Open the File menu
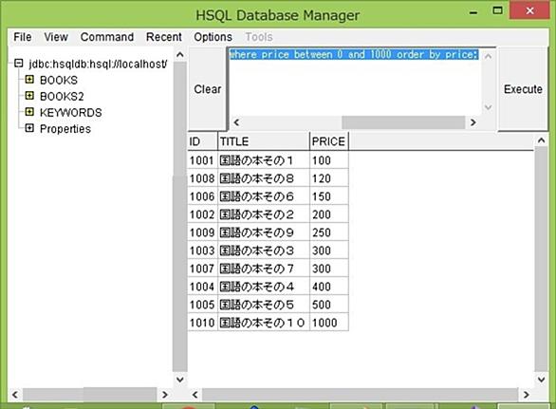This screenshot has height=409, width=556. click(23, 37)
